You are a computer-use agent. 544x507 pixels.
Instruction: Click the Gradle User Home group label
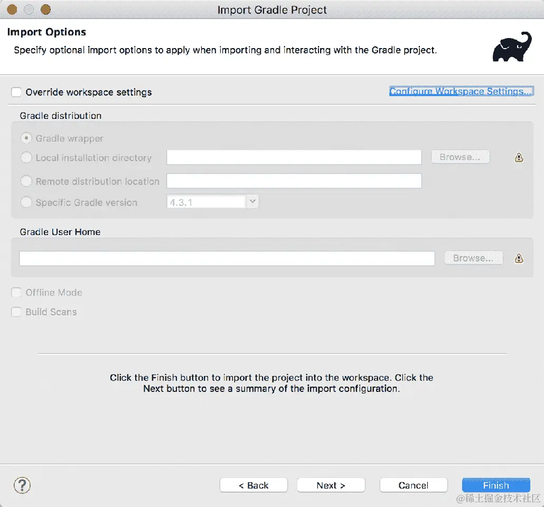(60, 232)
